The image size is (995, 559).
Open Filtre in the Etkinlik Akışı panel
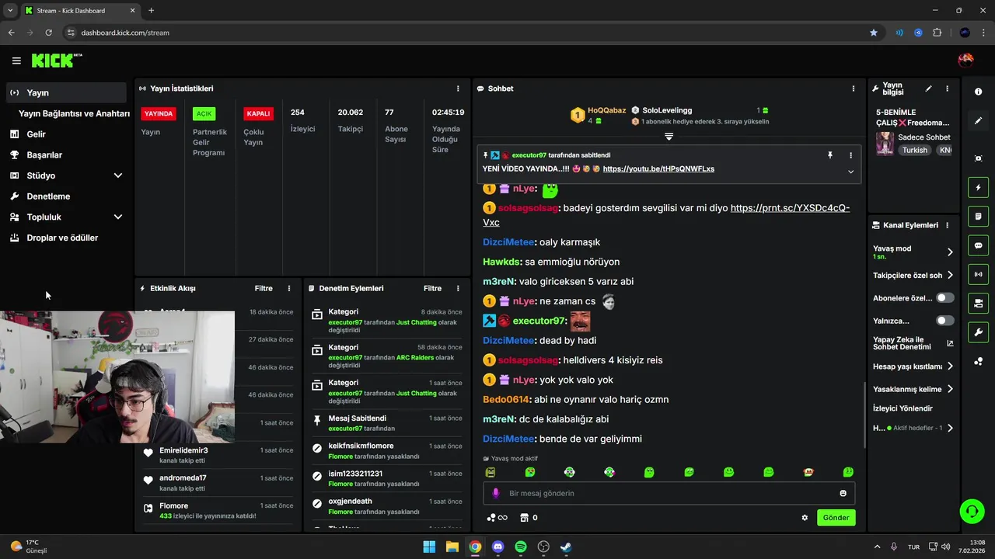(x=264, y=288)
